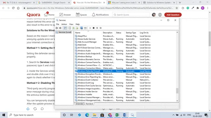This screenshot has height=118, width=211.
Task: Export List toolbar icon in Services
Action: [x=77, y=28]
